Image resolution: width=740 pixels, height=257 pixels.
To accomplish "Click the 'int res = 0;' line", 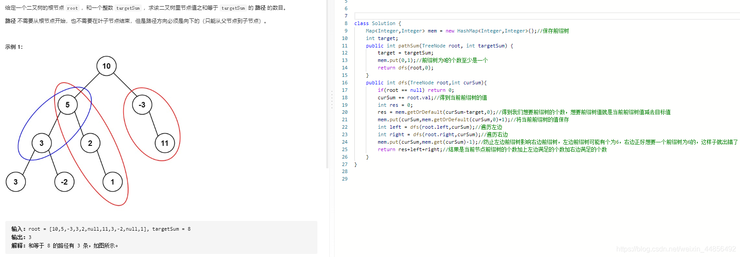I will pyautogui.click(x=395, y=105).
